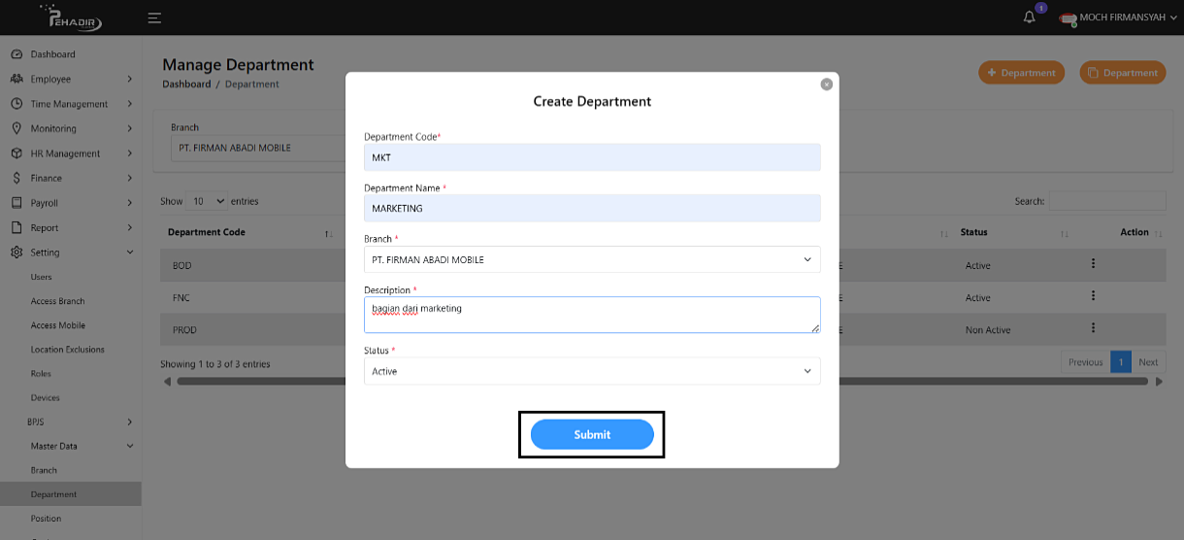This screenshot has width=1184, height=540.
Task: Click the Department Name input field
Action: click(592, 208)
